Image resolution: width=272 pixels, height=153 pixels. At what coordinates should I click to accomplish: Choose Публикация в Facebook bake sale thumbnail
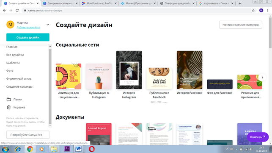point(159,78)
